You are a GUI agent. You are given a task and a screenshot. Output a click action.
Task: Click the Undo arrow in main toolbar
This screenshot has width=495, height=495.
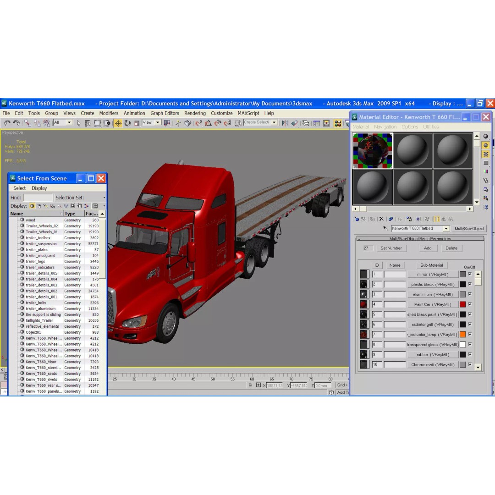7,123
